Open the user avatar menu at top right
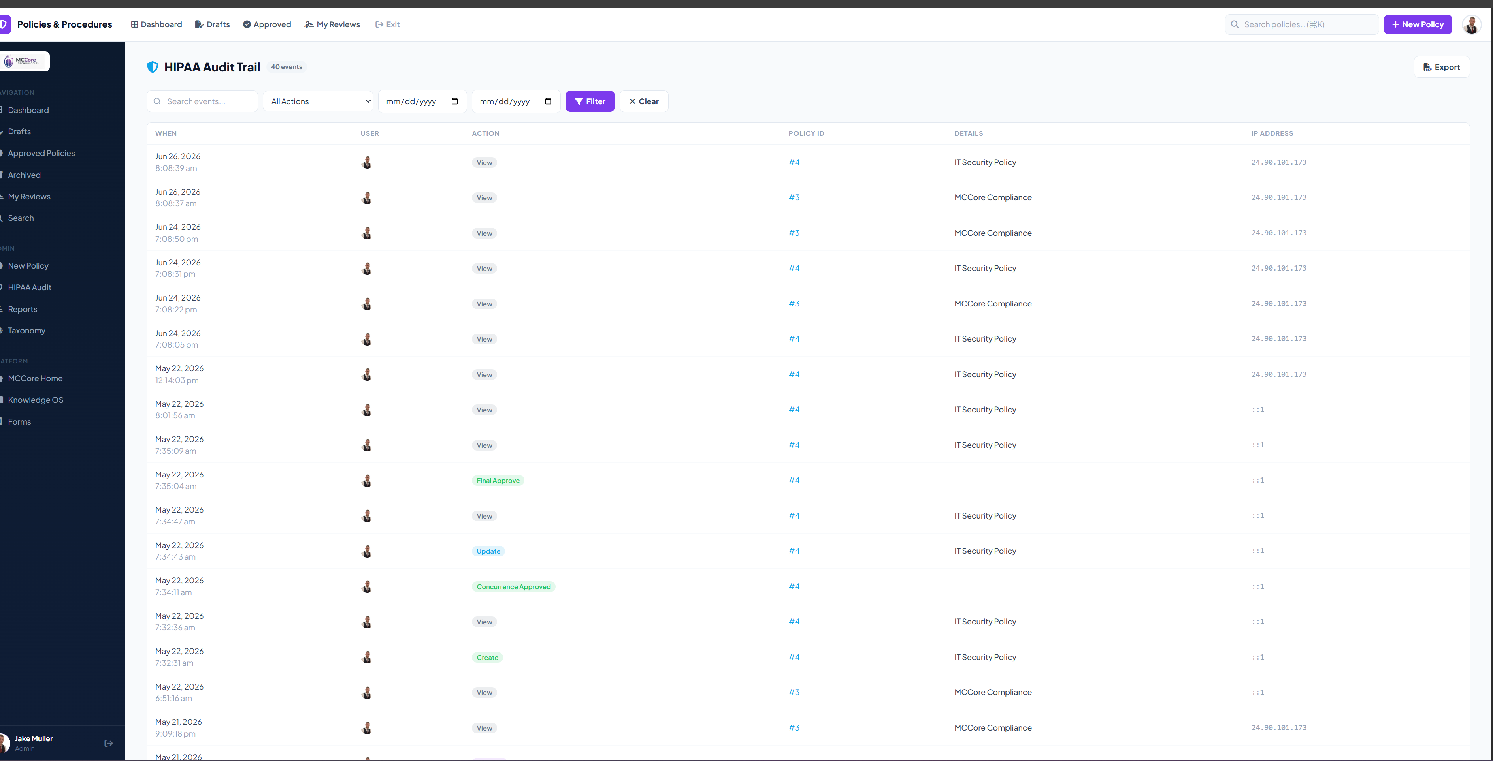Screen dimensions: 1493x761 1472,24
